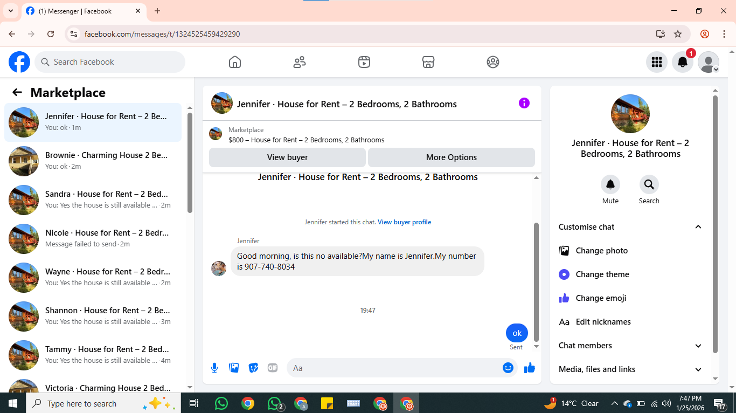Bookmark this tab with star icon
736x413 pixels.
[678, 34]
